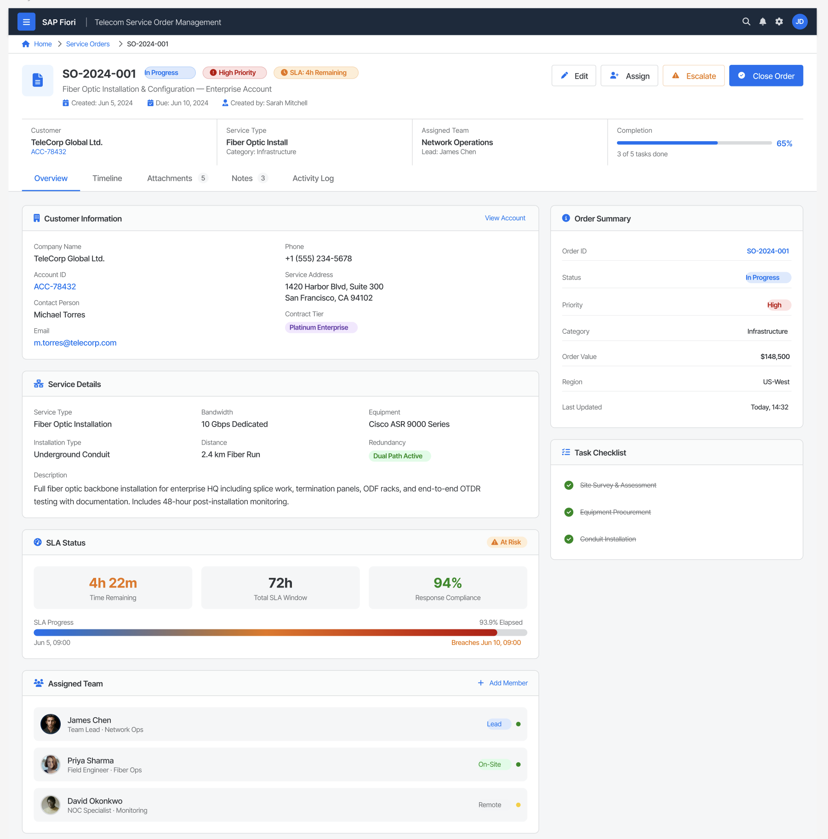Click the breadcrumb chevron after Home

[60, 44]
